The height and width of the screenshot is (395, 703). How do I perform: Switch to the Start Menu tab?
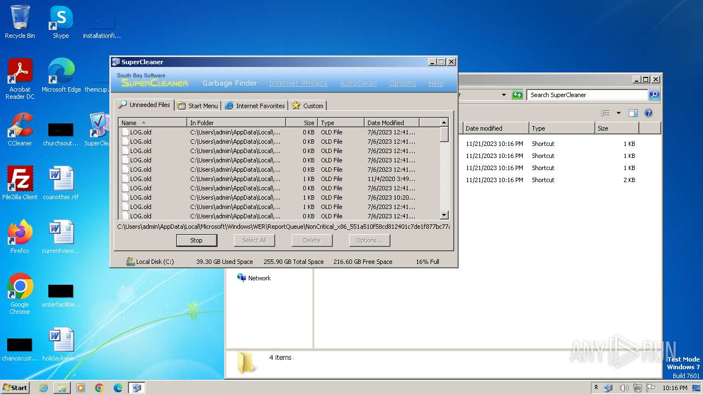pos(198,105)
